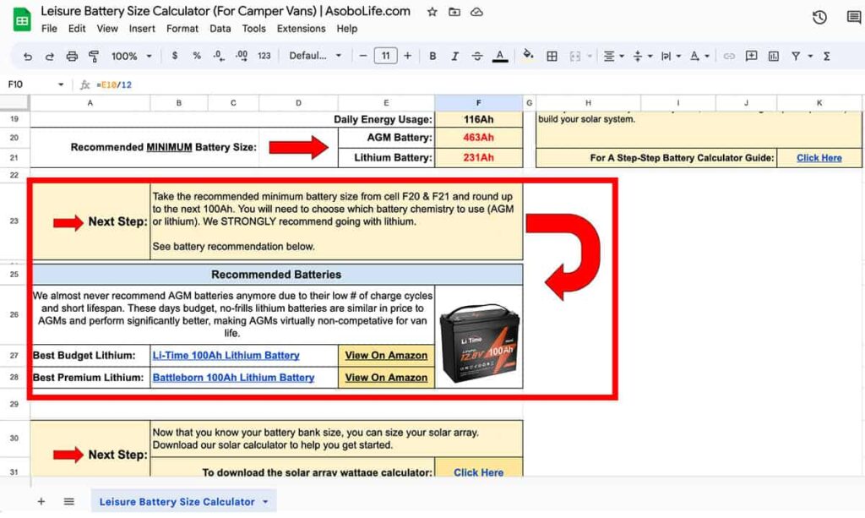Open Battleborn 100Ah Lithium Battery link
The width and height of the screenshot is (865, 518).
[233, 378]
